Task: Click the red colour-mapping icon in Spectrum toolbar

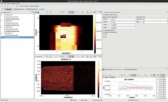Action: (x=95, y=56)
